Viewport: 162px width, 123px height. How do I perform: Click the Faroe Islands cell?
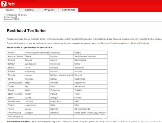pos(15,101)
